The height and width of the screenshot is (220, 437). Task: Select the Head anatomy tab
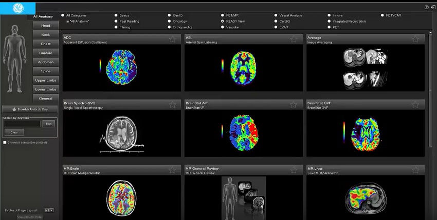pyautogui.click(x=46, y=26)
